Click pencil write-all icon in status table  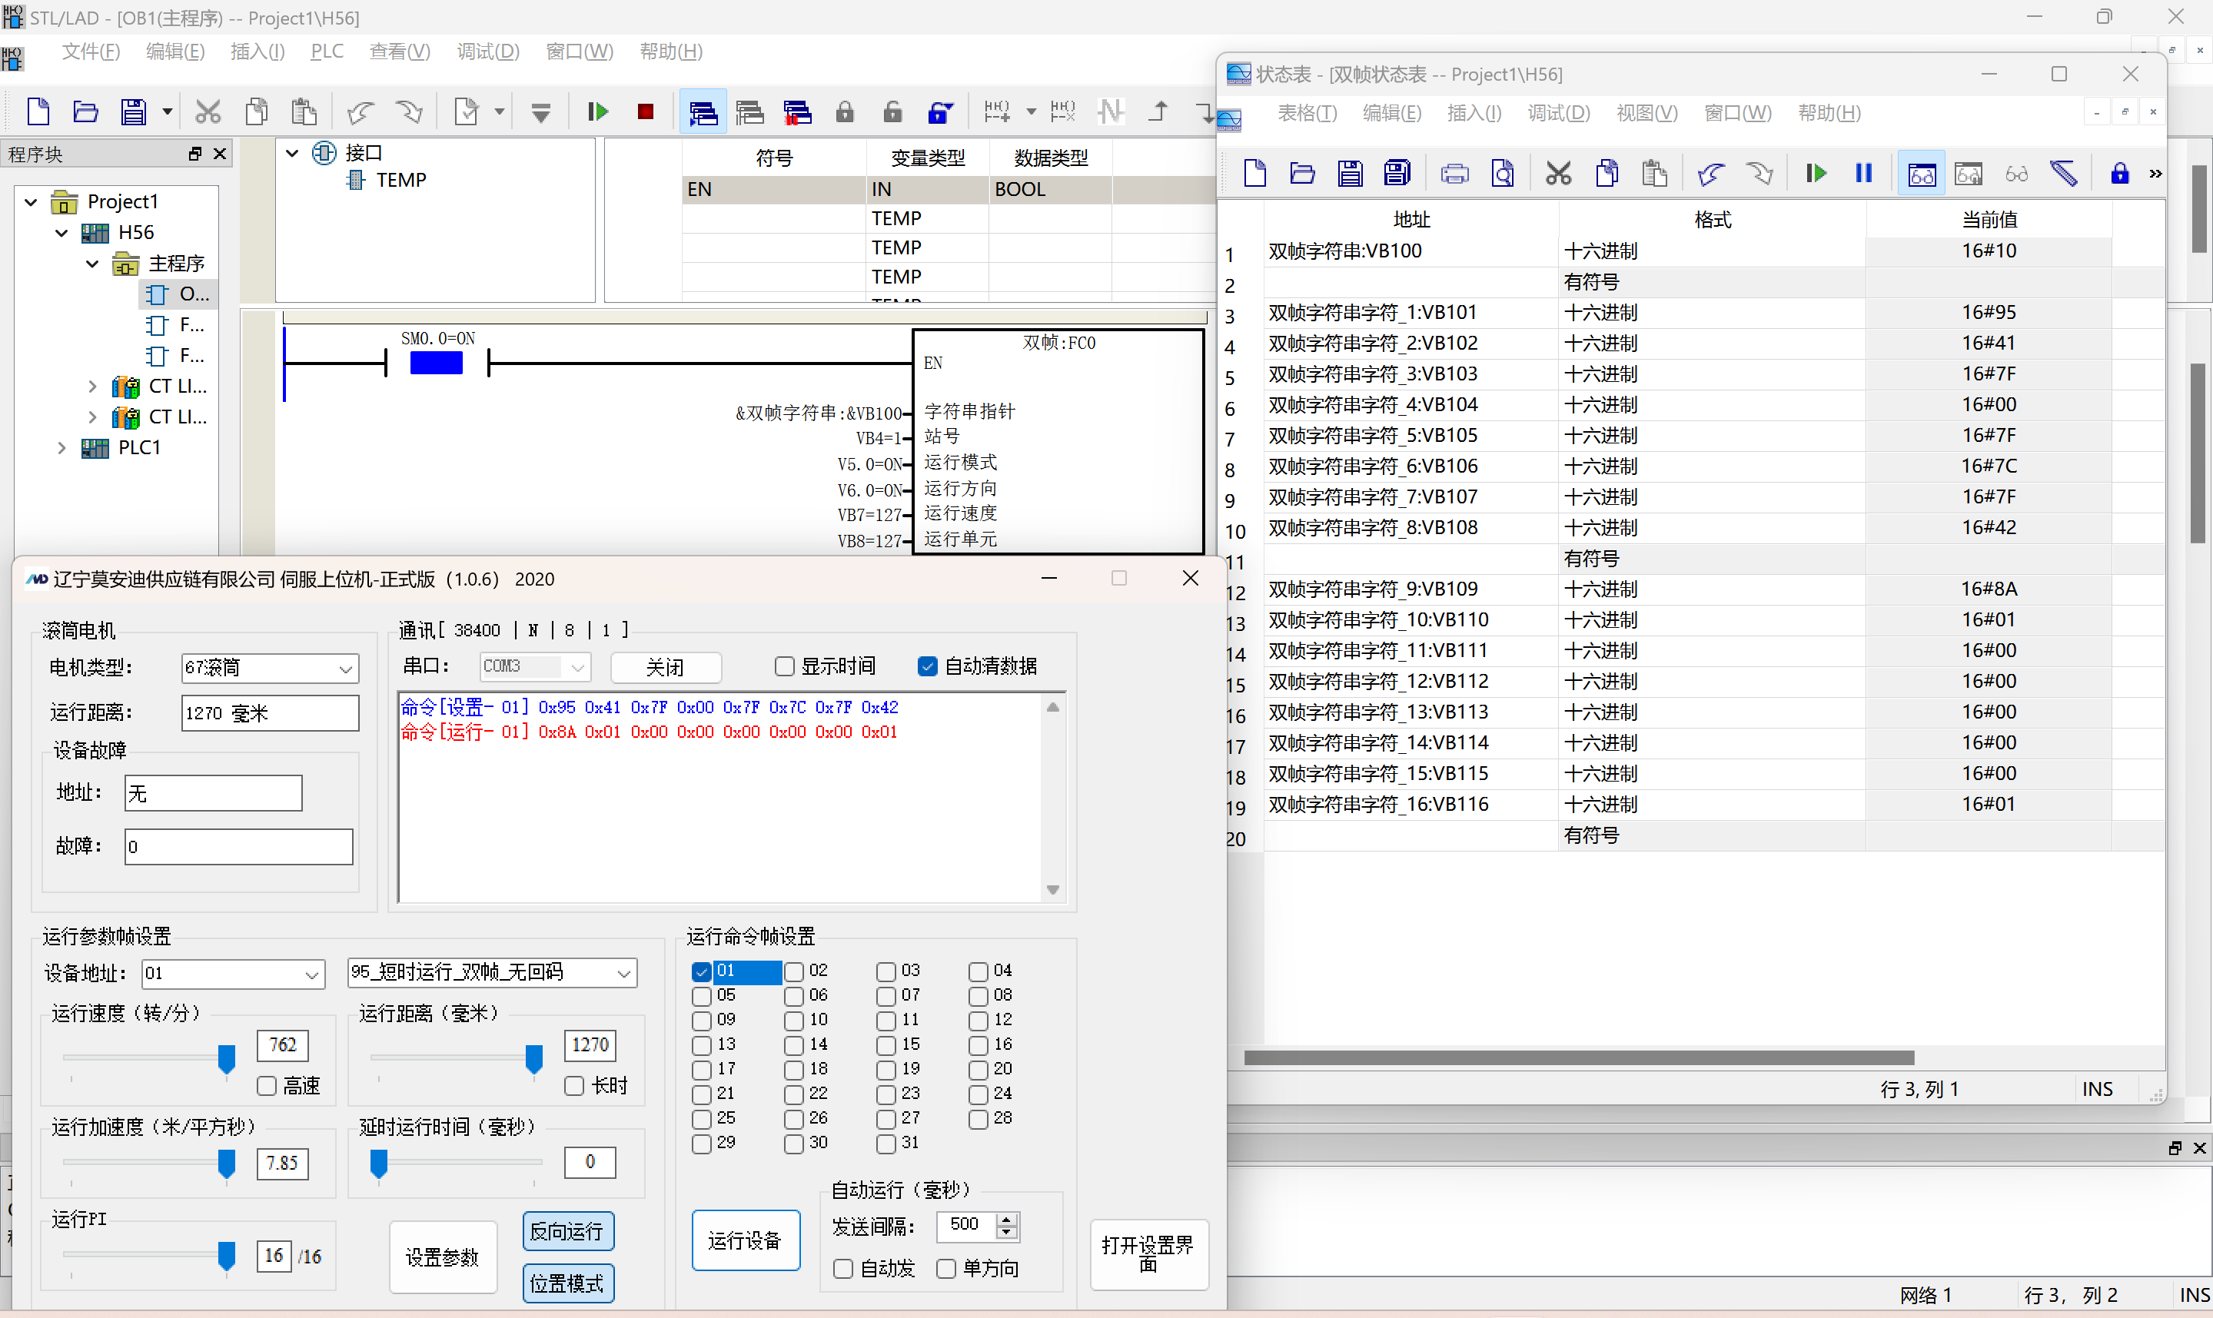click(2064, 173)
